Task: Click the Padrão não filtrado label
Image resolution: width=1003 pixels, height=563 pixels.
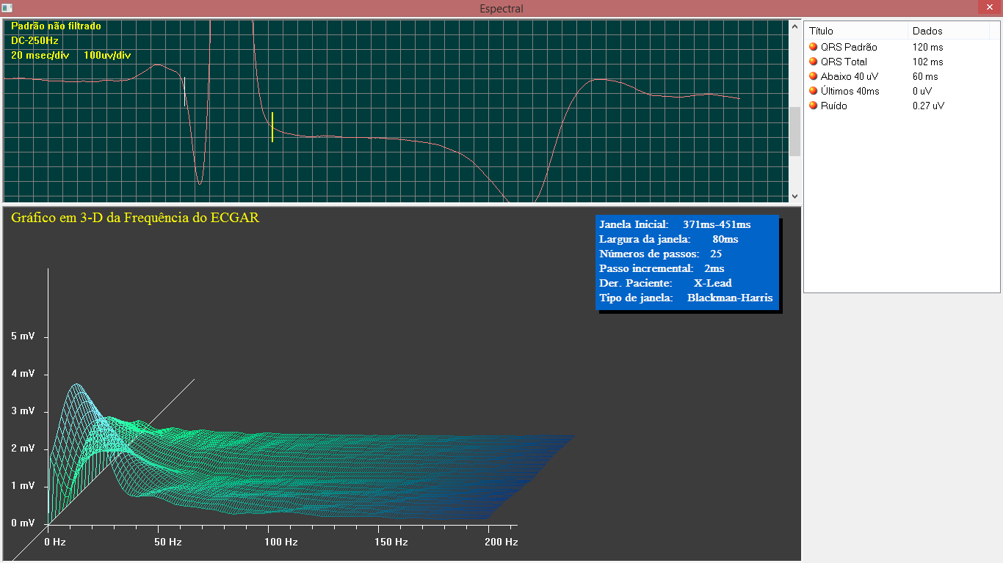Action: (56, 26)
